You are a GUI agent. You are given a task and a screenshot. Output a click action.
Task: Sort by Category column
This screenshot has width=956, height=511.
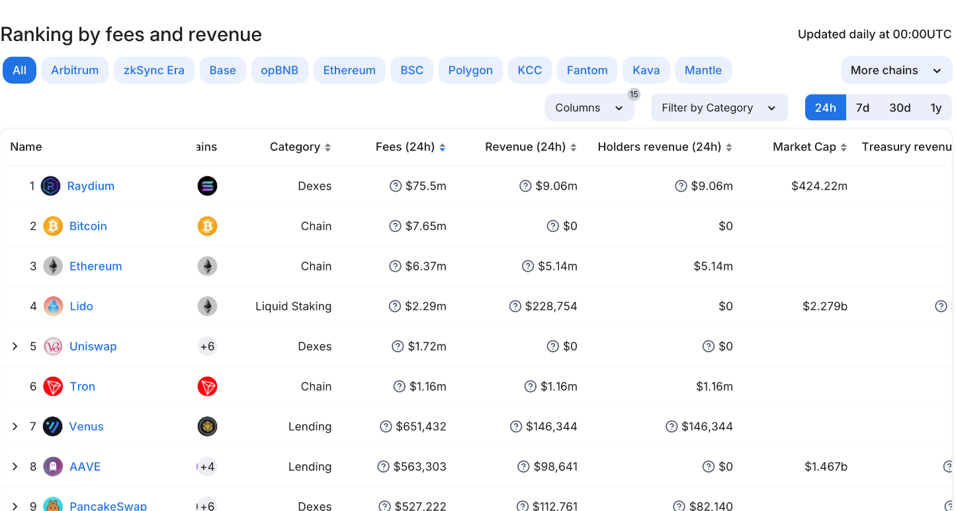pyautogui.click(x=300, y=147)
